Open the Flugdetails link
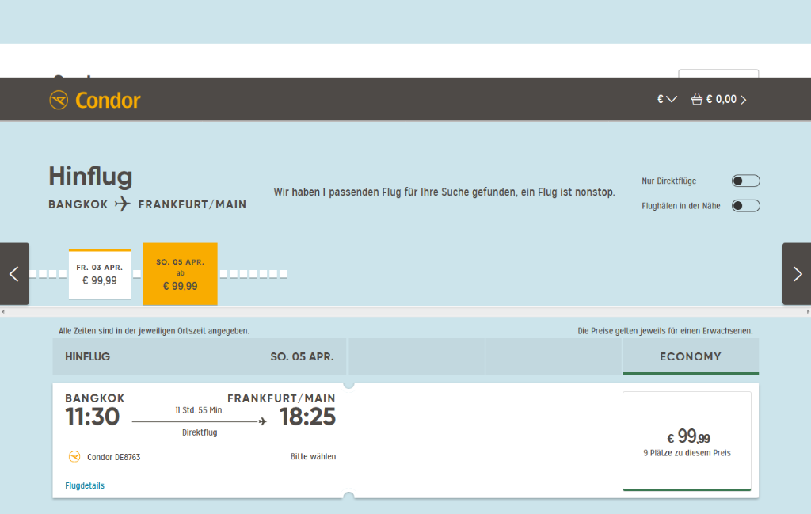Screen dimensions: 811x514 click(x=85, y=485)
